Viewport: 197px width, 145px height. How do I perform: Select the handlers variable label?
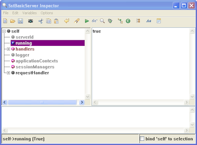click(x=25, y=49)
